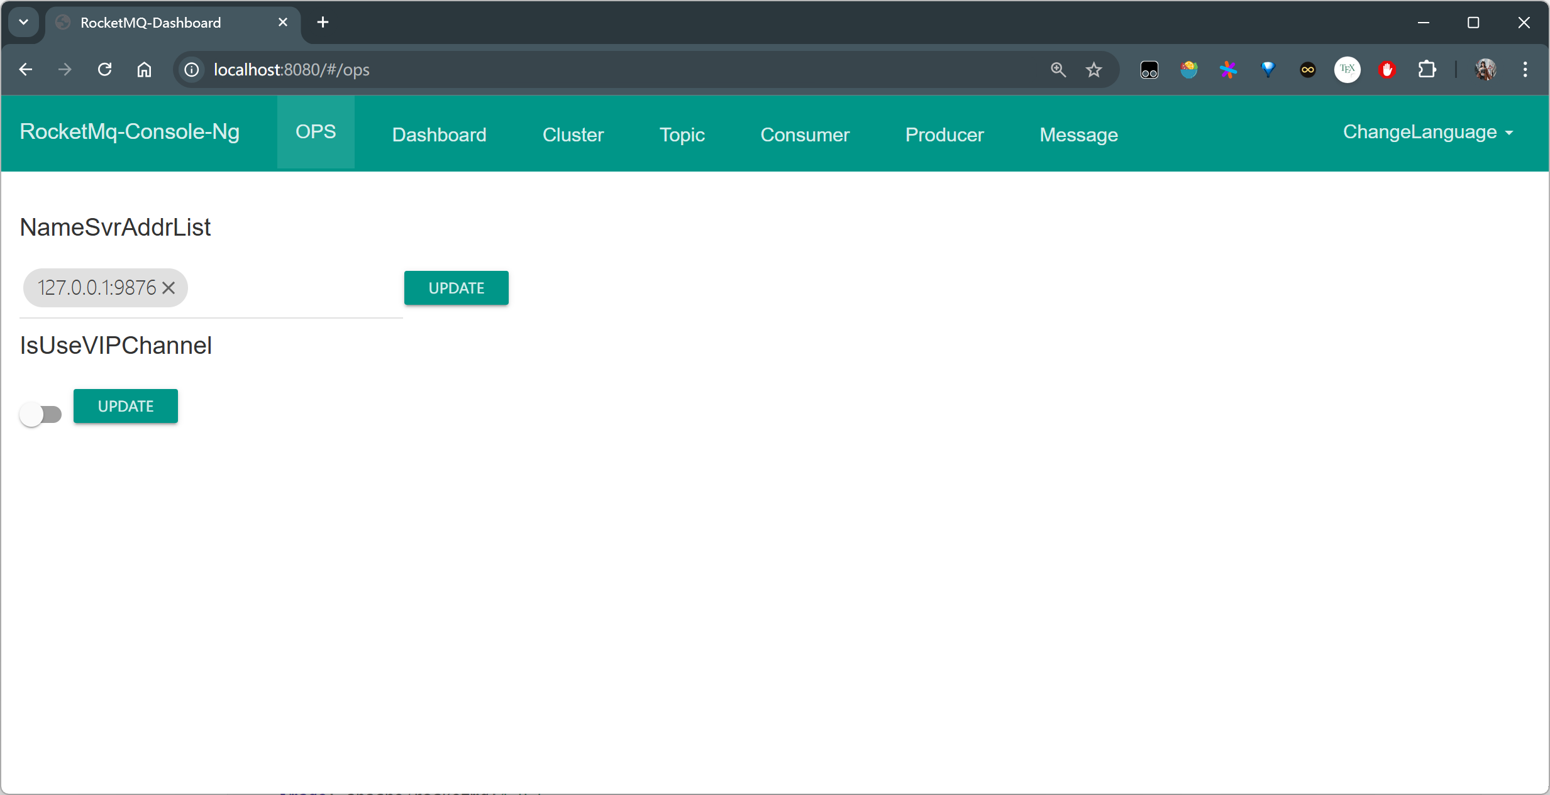The image size is (1550, 795).
Task: Open the Chrome profile avatar
Action: [1486, 69]
